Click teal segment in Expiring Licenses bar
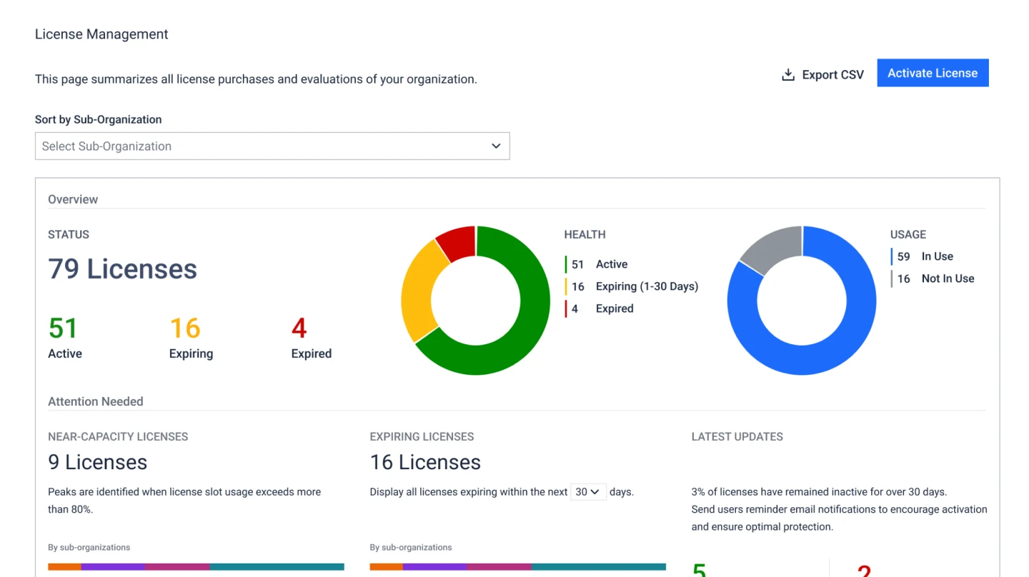The height and width of the screenshot is (577, 1029). point(598,567)
